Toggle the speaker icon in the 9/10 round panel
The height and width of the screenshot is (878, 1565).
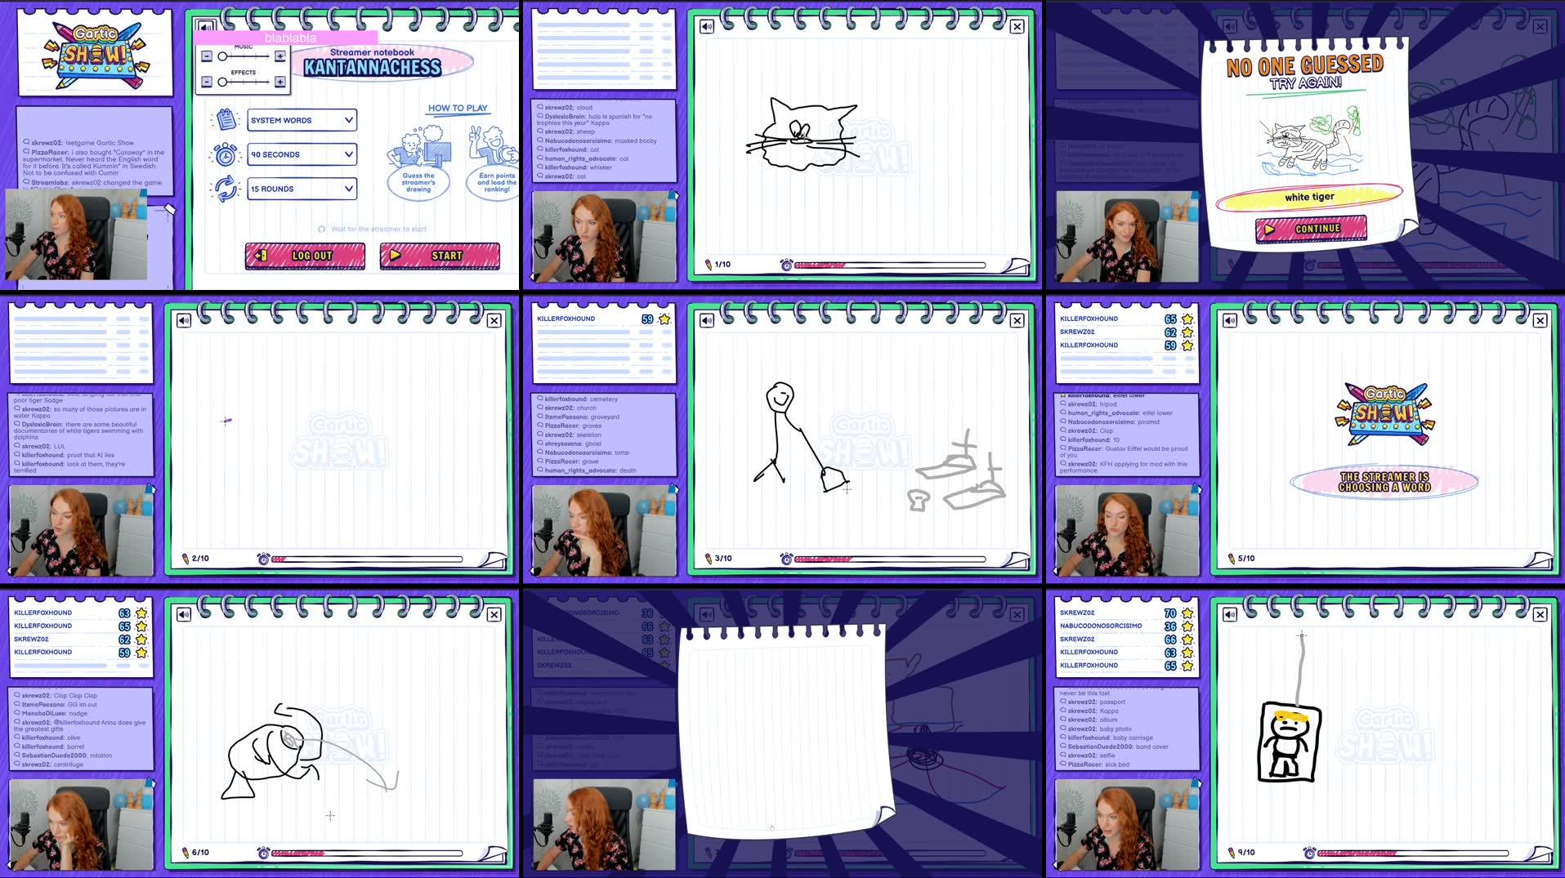(1230, 615)
